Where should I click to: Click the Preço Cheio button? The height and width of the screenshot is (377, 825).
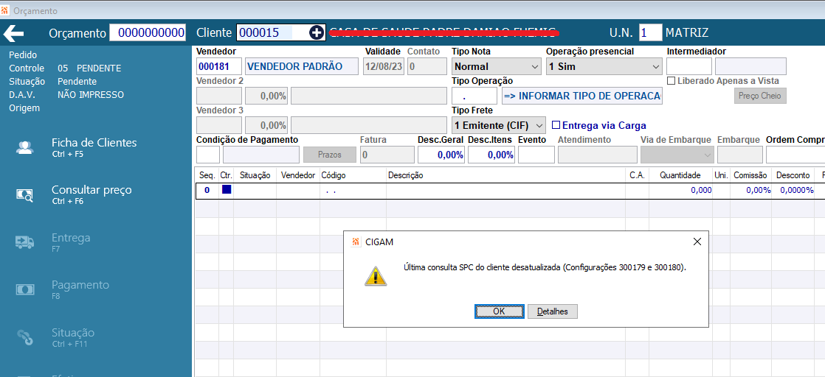(x=760, y=96)
